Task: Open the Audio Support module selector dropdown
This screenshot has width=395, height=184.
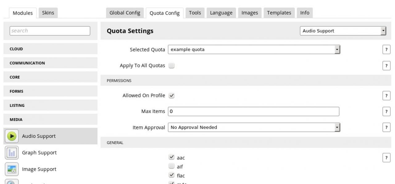Action: click(x=343, y=31)
